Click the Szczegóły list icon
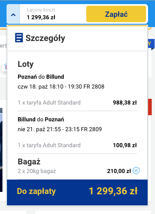Screen dimensions: 155x214 point(19,38)
